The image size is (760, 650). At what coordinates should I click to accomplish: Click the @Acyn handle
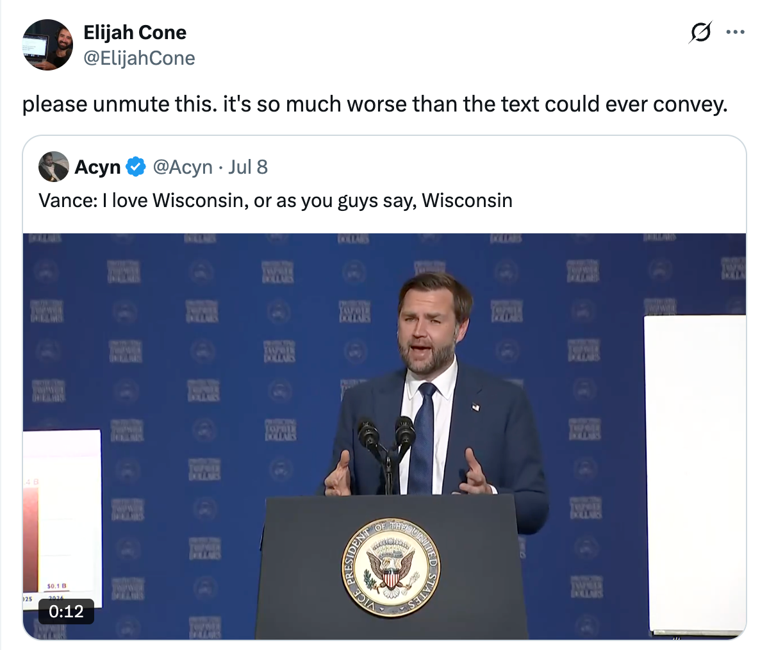coord(183,167)
